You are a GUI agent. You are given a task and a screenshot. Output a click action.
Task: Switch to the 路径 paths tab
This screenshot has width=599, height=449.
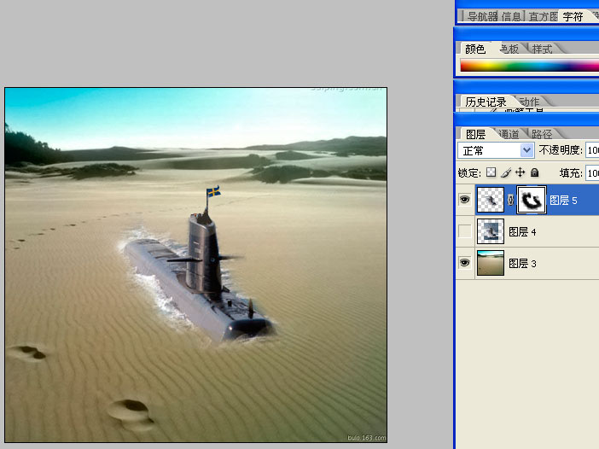click(542, 134)
